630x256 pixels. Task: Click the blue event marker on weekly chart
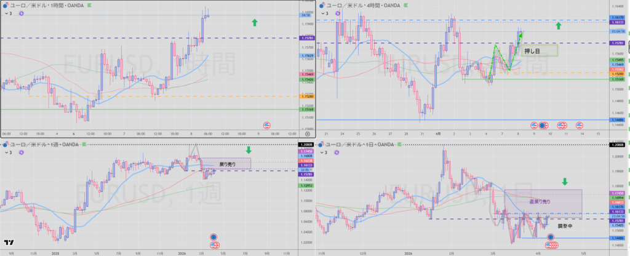click(x=213, y=236)
